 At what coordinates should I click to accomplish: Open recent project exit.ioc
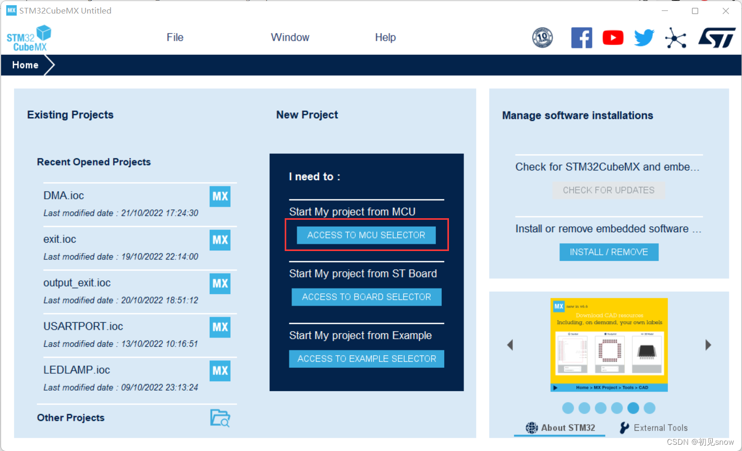click(60, 240)
